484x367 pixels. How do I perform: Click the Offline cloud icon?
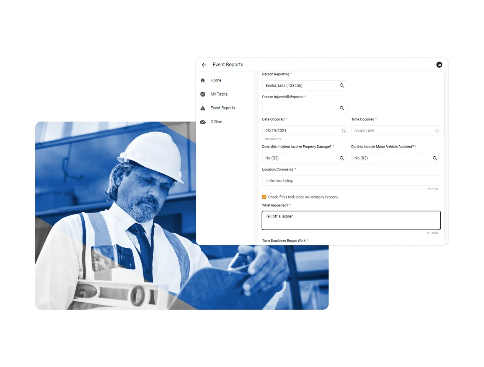pyautogui.click(x=203, y=122)
